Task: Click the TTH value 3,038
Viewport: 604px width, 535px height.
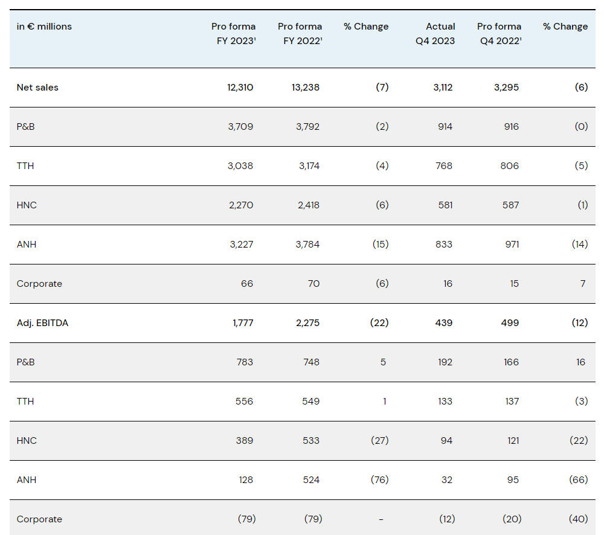Action: coord(241,166)
